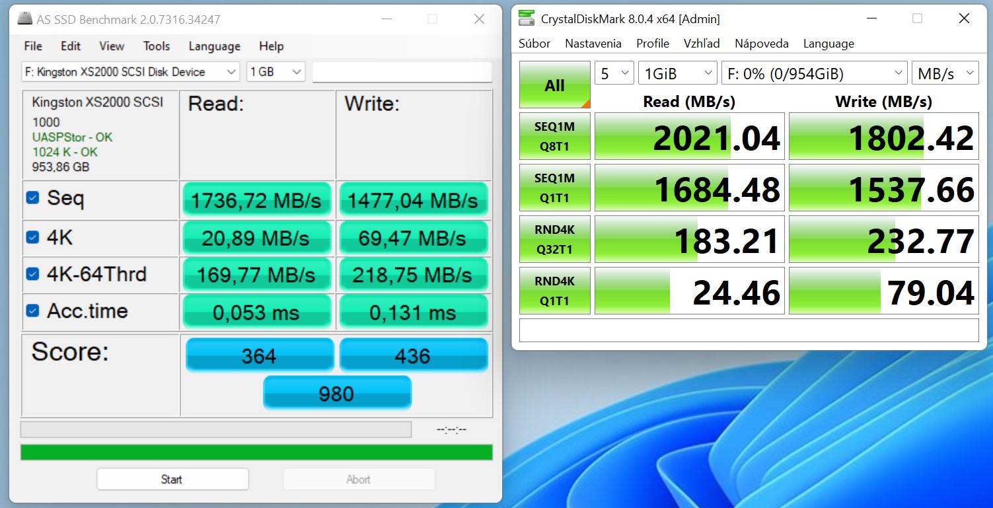Maximize the CrystalDiskMark window

pos(917,18)
